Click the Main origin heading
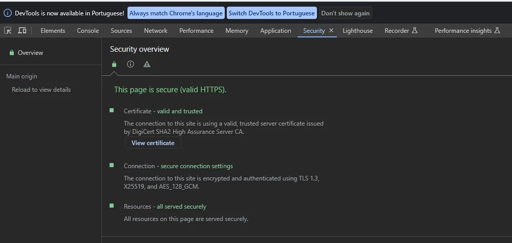The image size is (512, 243). point(22,76)
